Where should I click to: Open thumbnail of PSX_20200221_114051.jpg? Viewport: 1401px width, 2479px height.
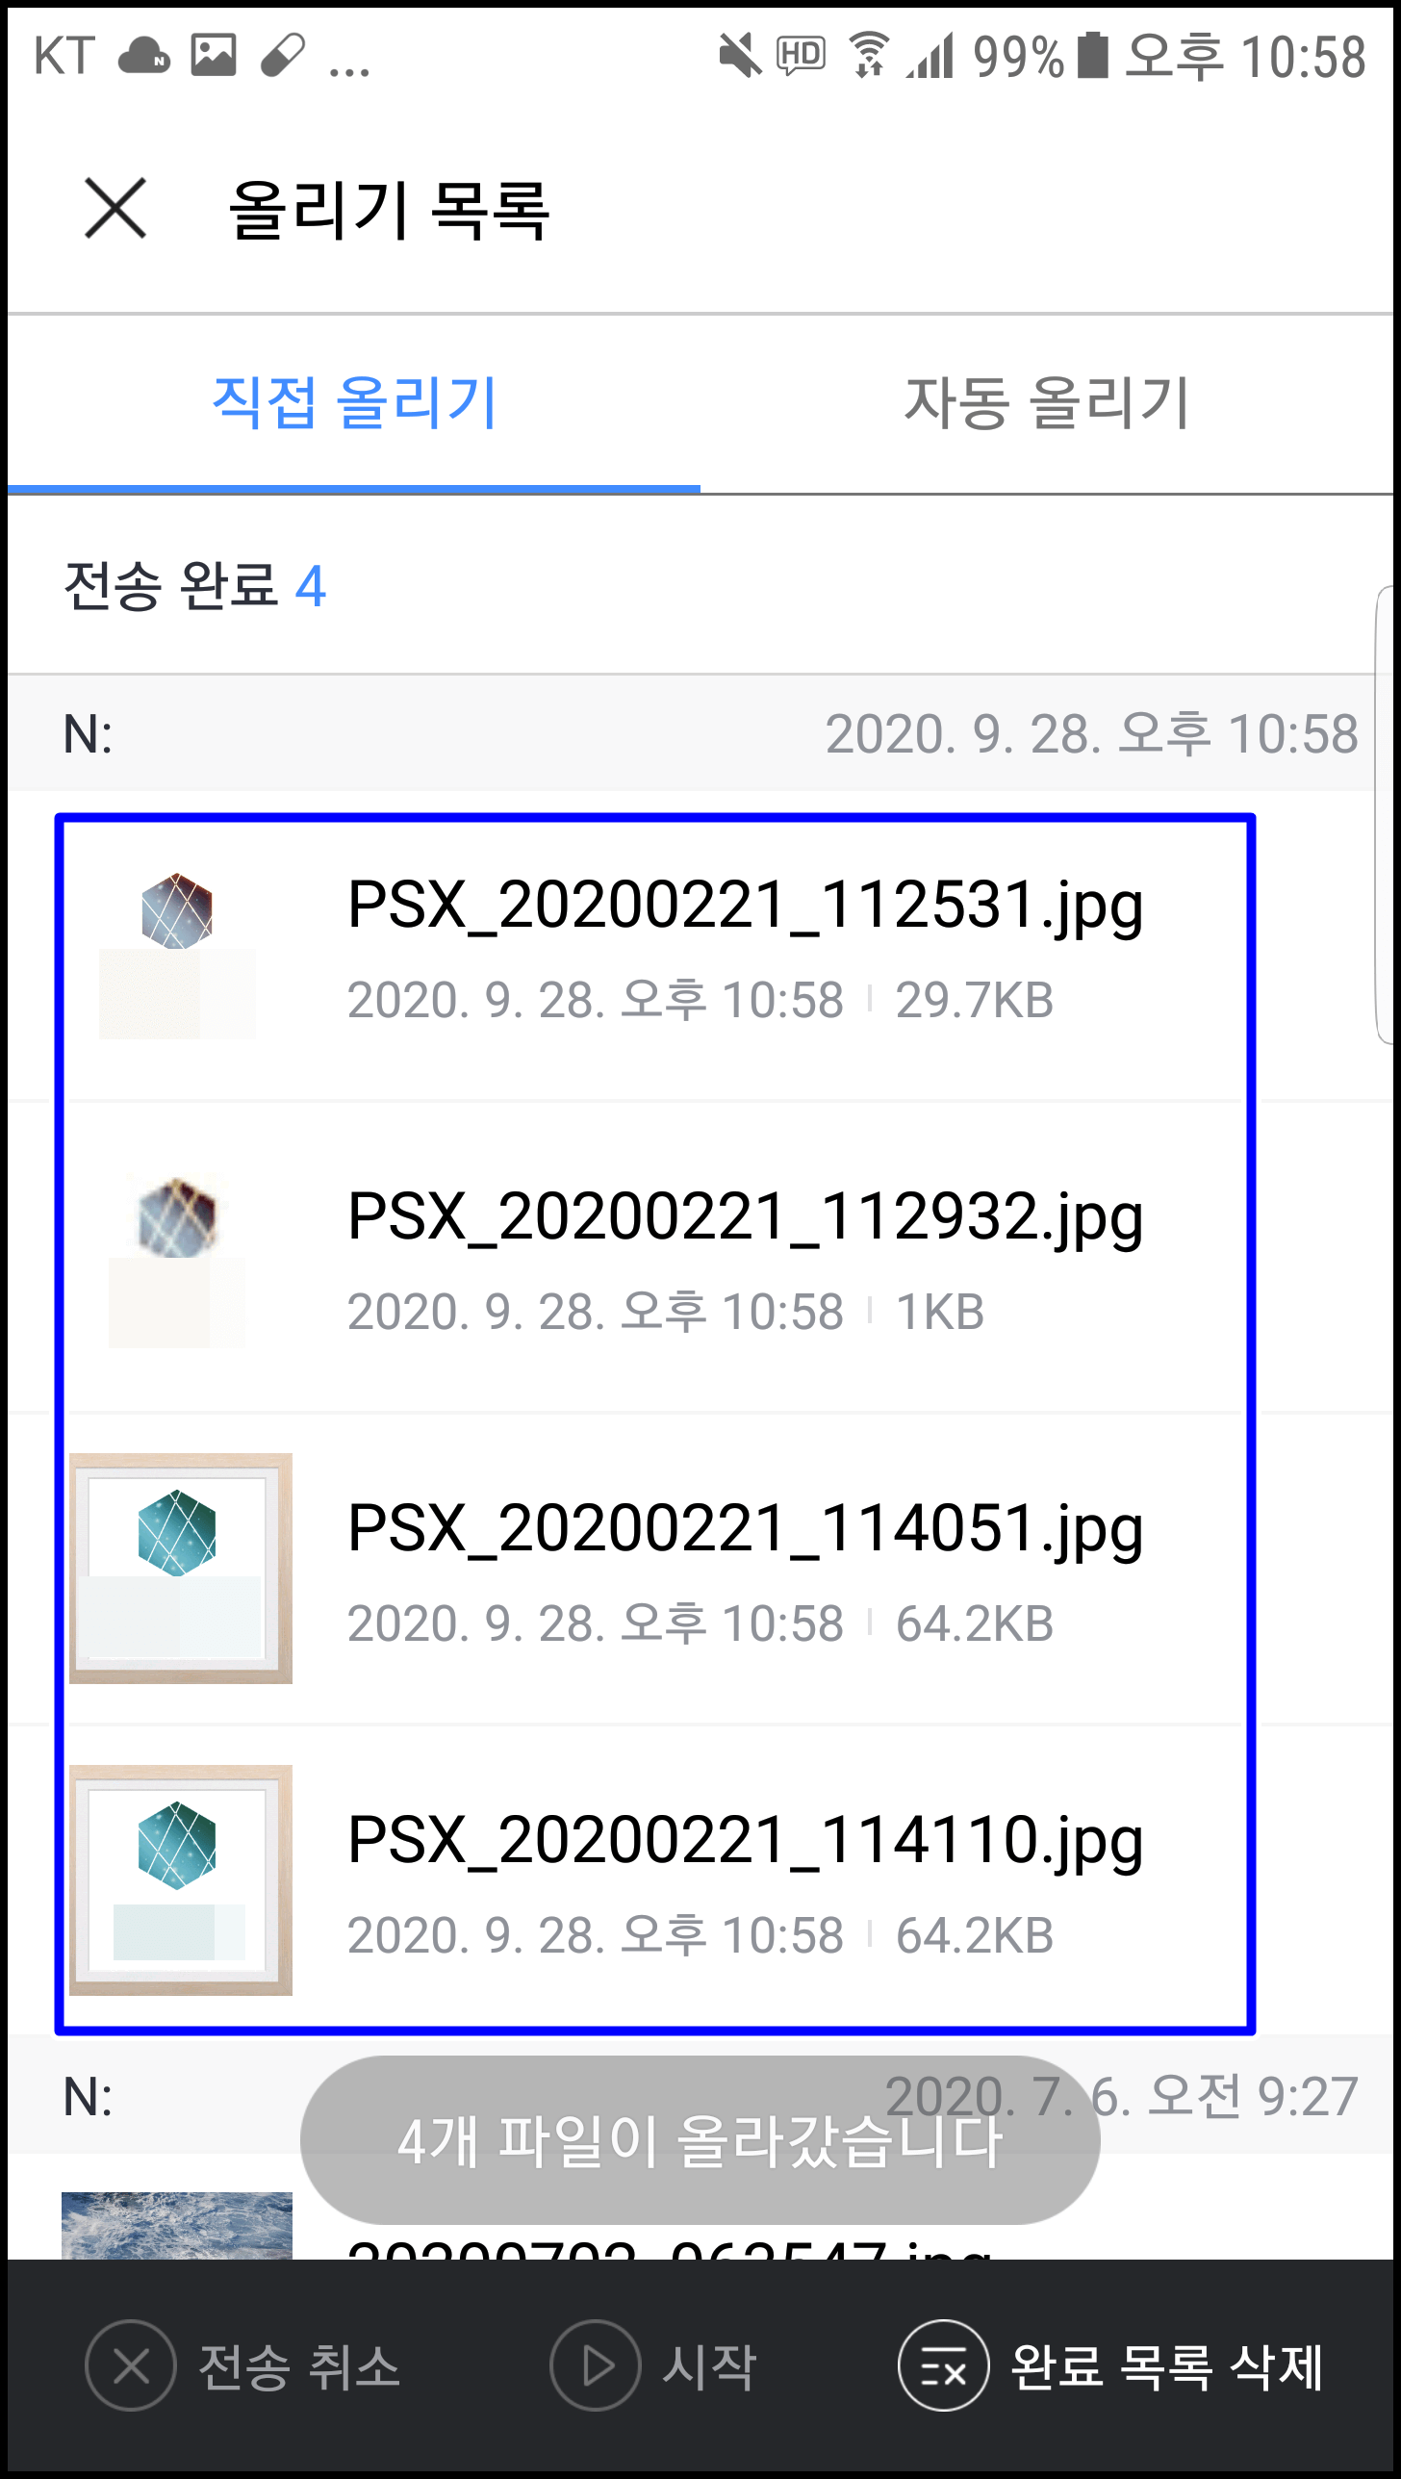coord(181,1569)
